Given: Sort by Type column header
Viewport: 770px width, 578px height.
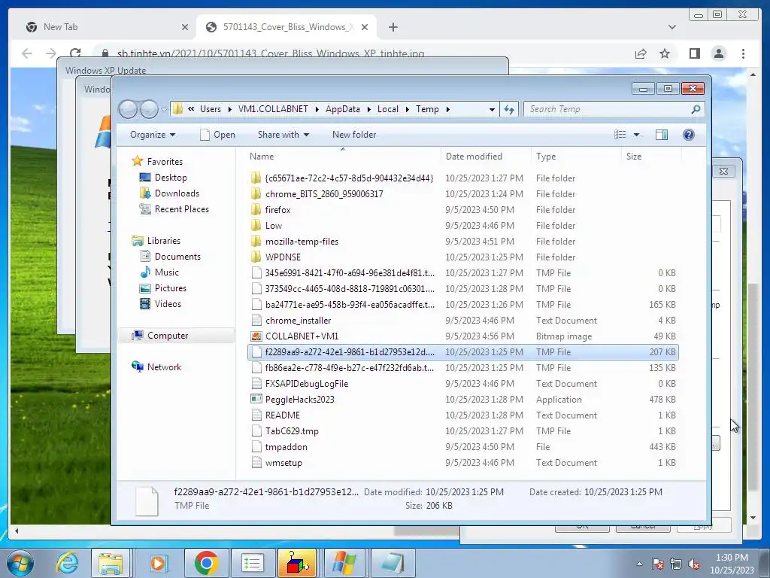Looking at the screenshot, I should click(575, 157).
